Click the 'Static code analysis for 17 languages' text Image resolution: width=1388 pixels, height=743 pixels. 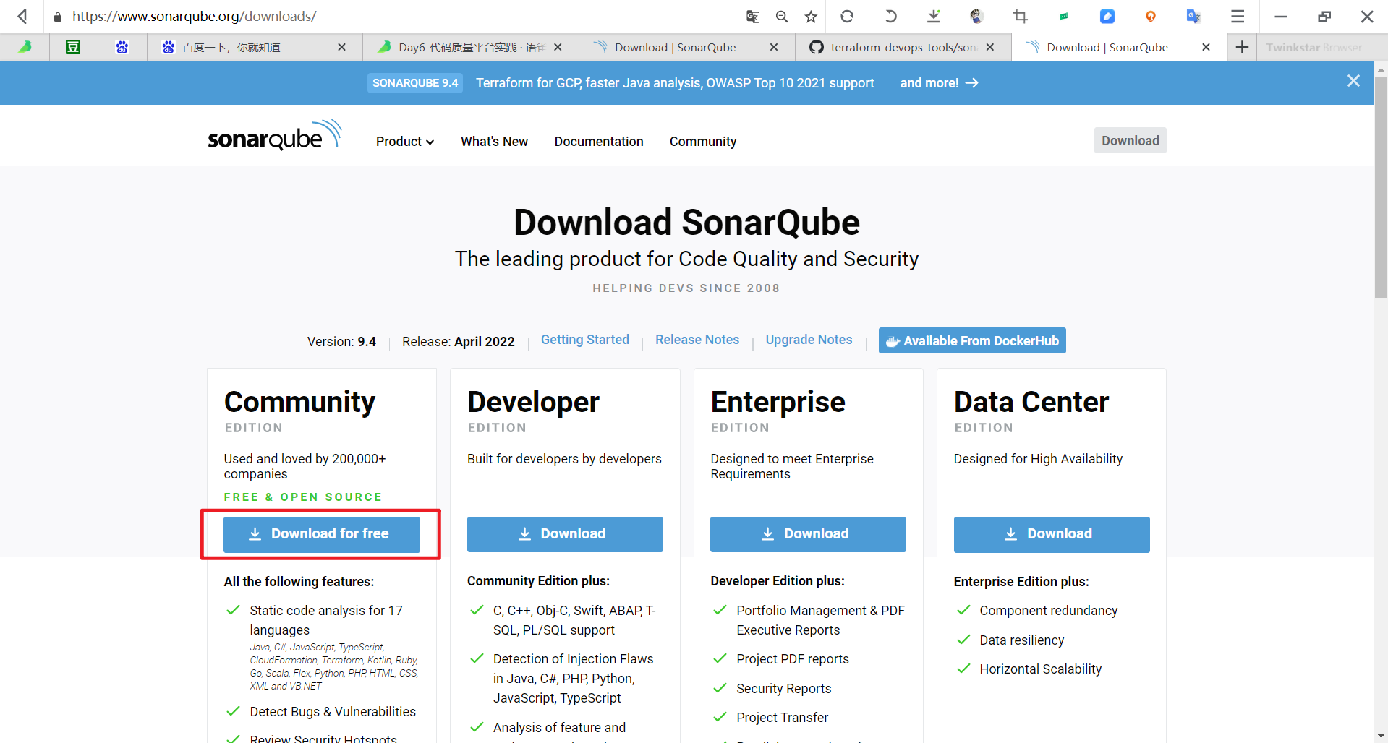[326, 620]
